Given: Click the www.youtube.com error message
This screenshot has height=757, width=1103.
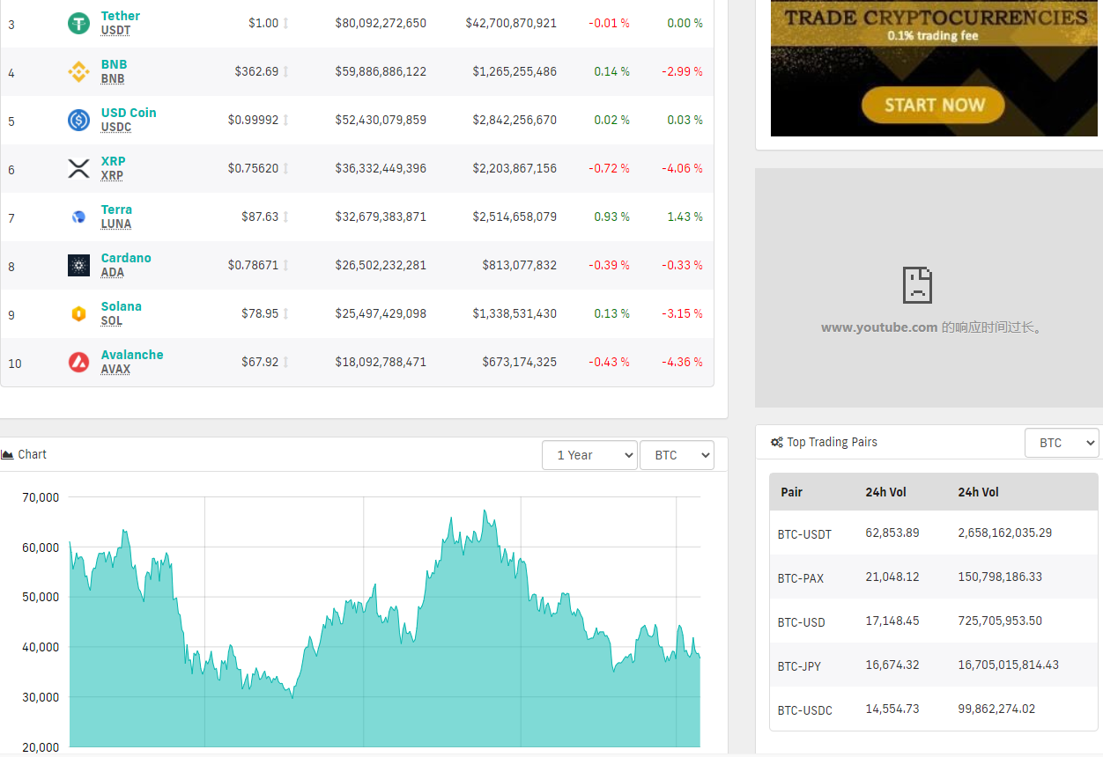Looking at the screenshot, I should [933, 327].
